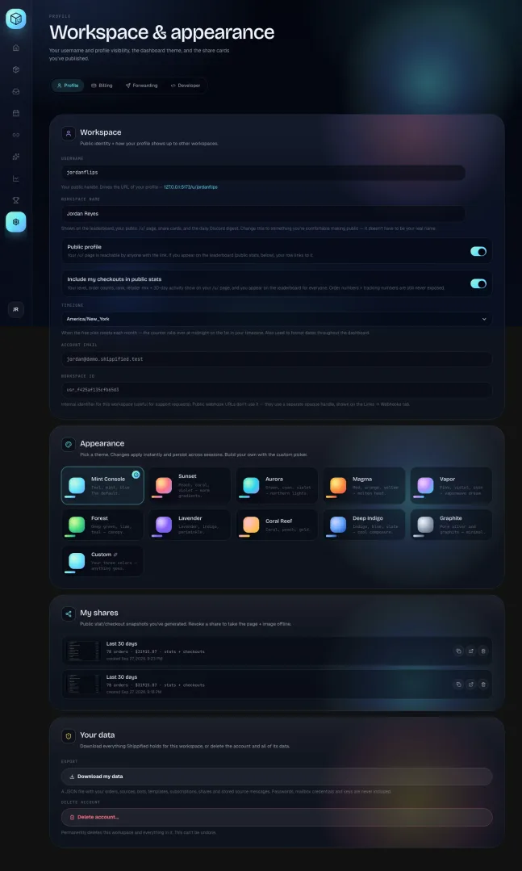Copy link for the share created 9:18 PM
522x871 pixels.
coord(458,685)
